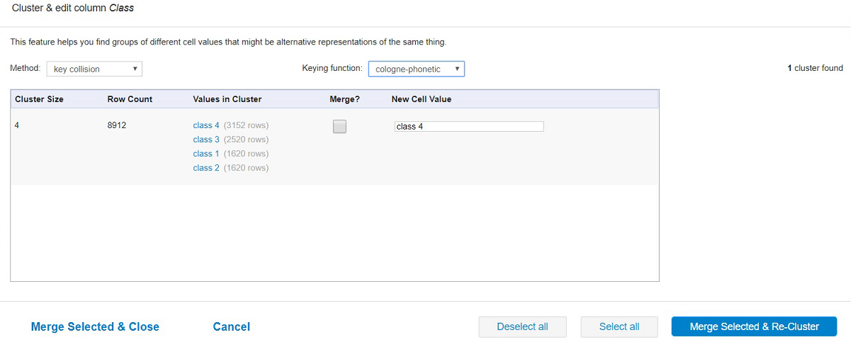Click the Values in Cluster header
The width and height of the screenshot is (853, 342).
pos(227,99)
